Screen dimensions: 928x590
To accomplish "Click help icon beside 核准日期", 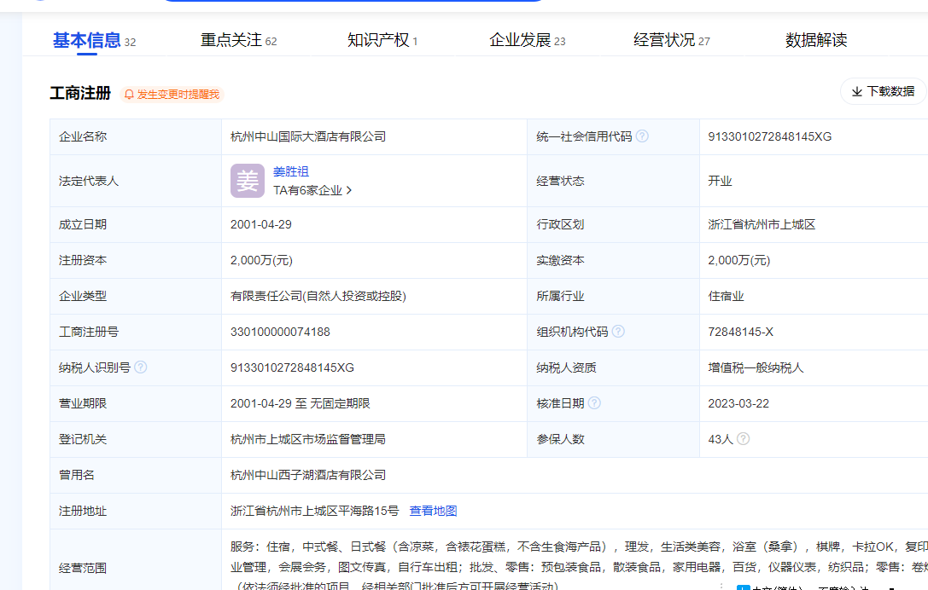I will pos(594,402).
